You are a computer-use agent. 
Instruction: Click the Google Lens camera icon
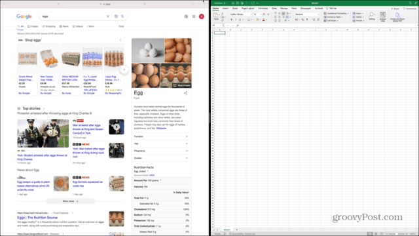pyautogui.click(x=116, y=16)
